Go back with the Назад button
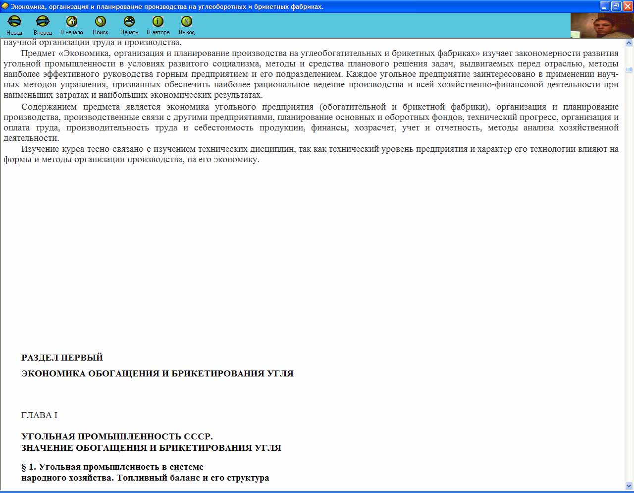Viewport: 634px width, 493px height. click(14, 25)
